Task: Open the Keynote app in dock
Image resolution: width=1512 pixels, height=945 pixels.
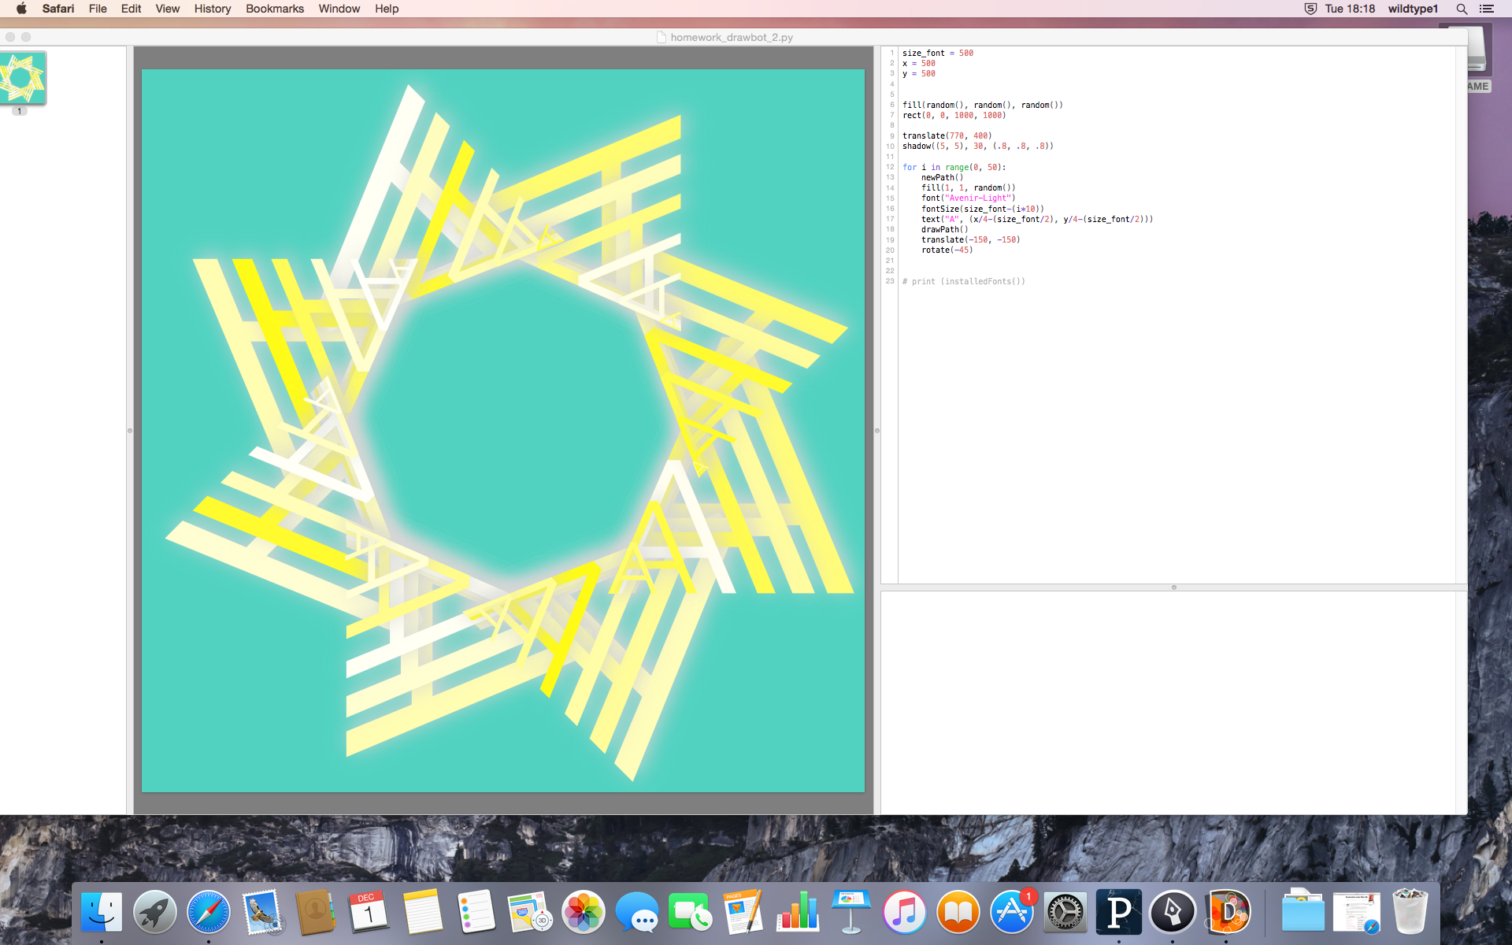Action: pos(851,912)
